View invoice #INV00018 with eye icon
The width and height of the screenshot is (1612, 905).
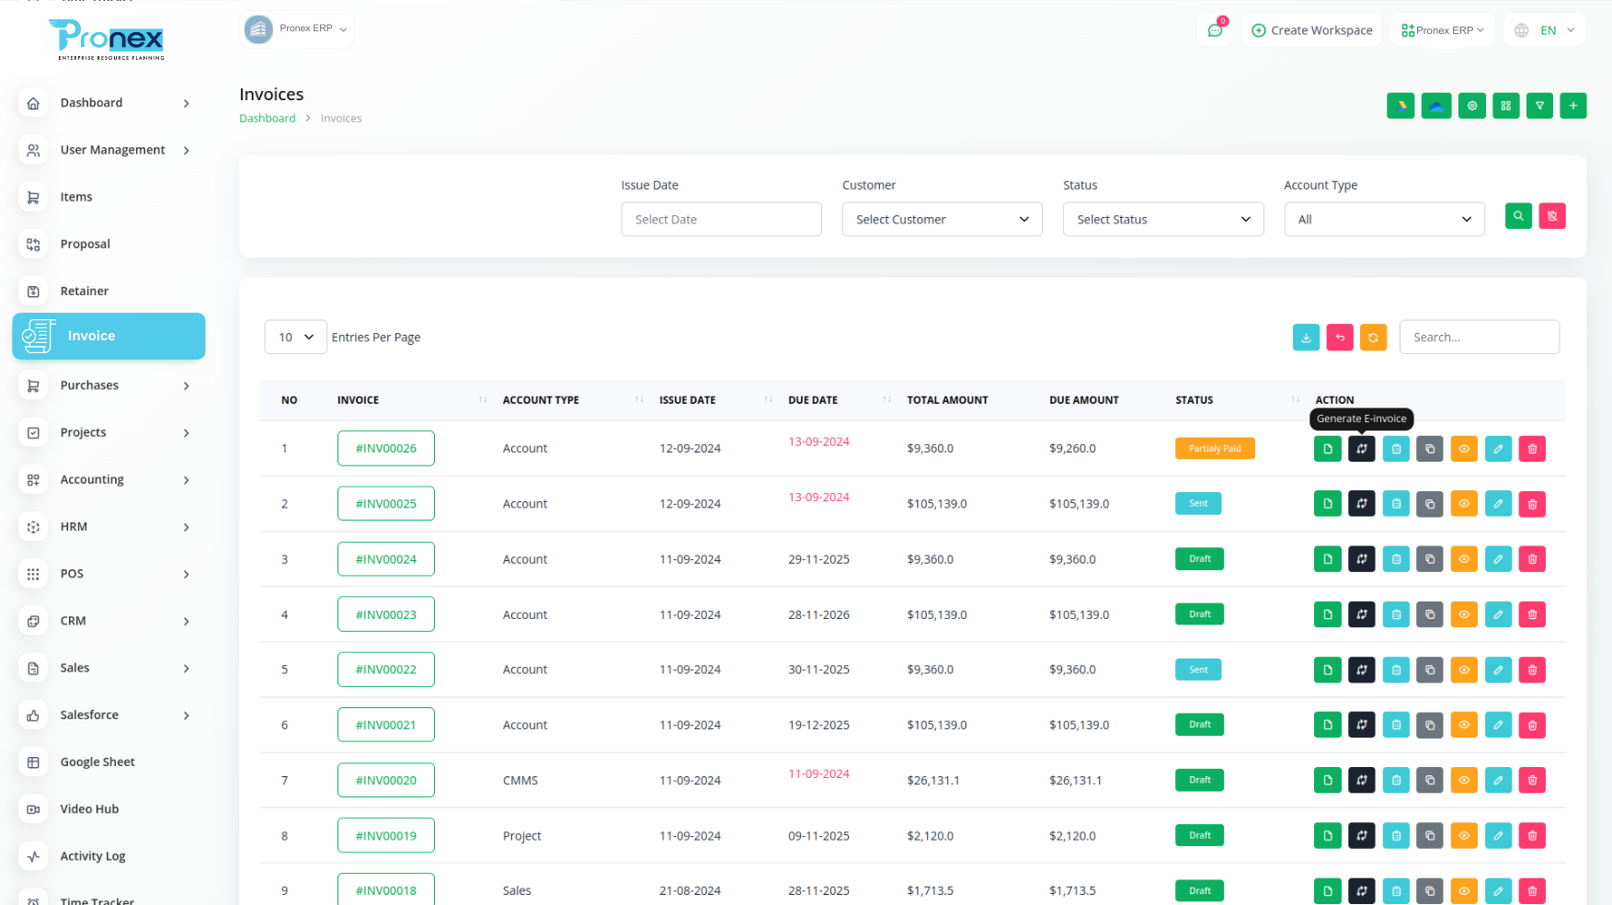[x=1464, y=890]
